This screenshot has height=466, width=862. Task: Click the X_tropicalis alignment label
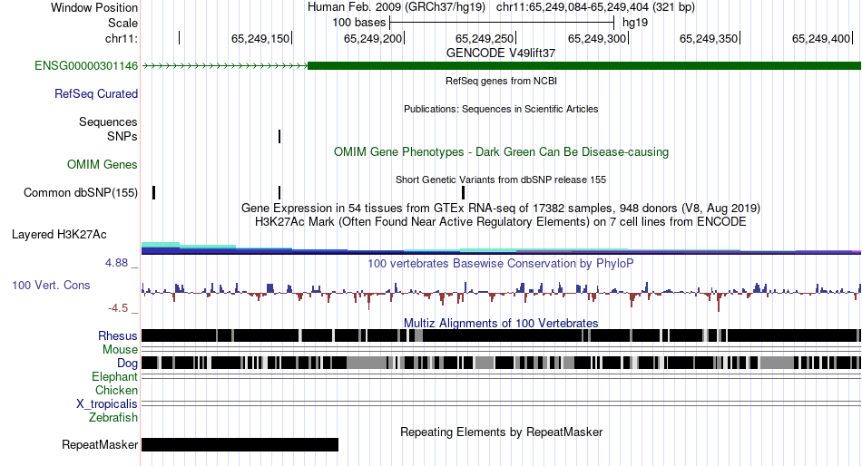[107, 404]
